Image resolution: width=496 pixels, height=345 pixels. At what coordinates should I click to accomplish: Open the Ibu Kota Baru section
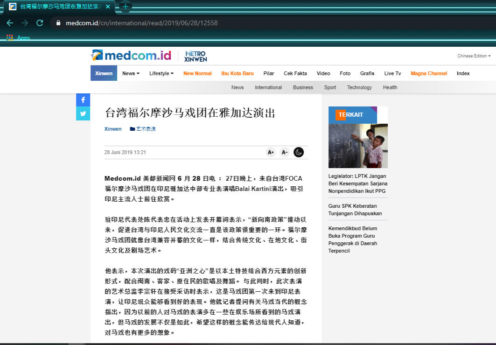tap(237, 73)
